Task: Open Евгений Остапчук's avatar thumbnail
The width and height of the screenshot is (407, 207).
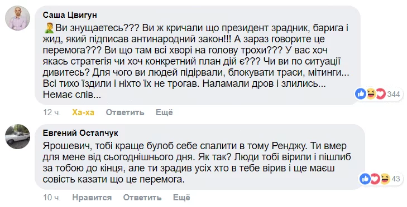Action: [18, 137]
